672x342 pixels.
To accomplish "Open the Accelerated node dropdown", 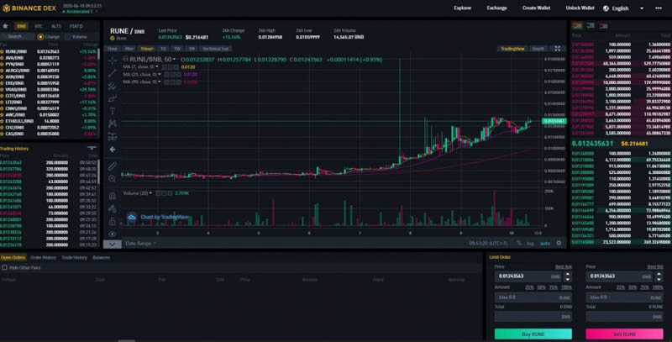I will click(80, 12).
